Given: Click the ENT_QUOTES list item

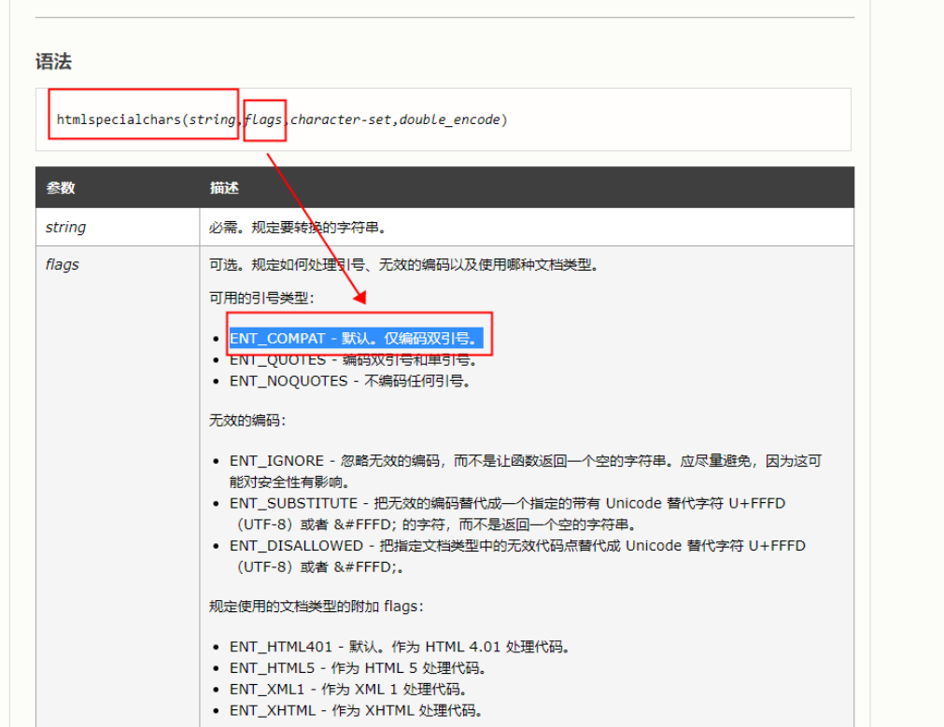Looking at the screenshot, I should [x=354, y=360].
